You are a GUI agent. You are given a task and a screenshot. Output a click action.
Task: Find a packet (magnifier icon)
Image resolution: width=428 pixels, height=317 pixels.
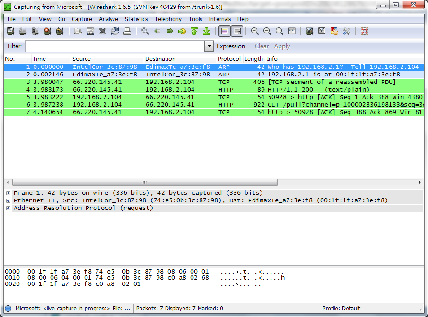[x=145, y=31]
